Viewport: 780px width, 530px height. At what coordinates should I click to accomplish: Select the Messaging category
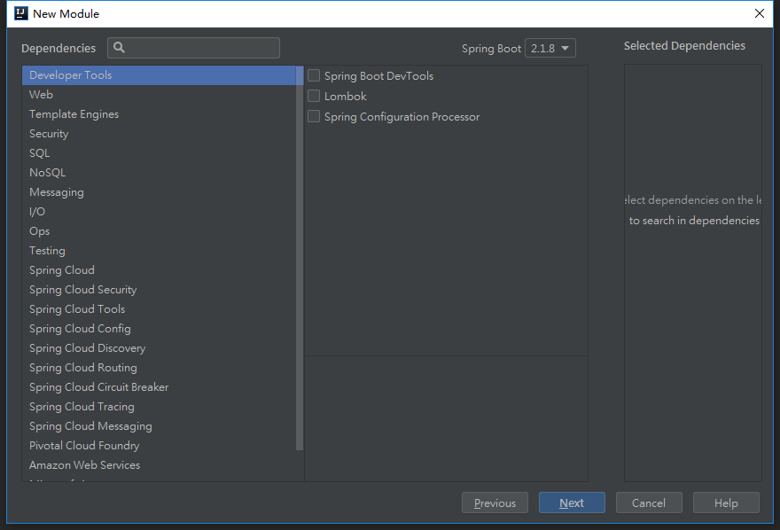point(160,192)
